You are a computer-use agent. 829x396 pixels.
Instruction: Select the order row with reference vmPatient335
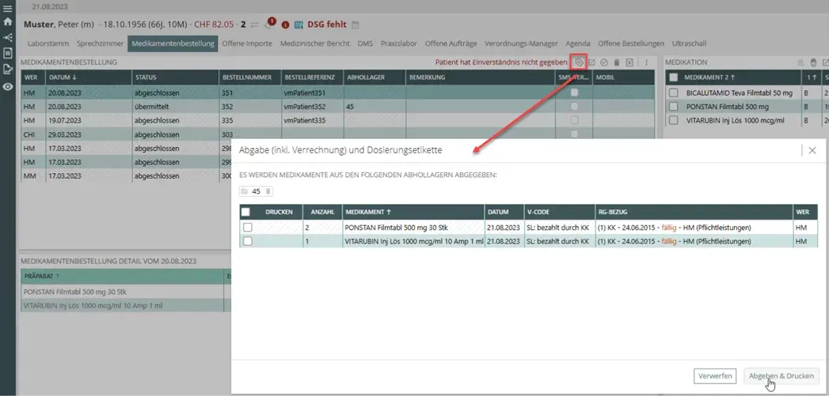pos(337,120)
